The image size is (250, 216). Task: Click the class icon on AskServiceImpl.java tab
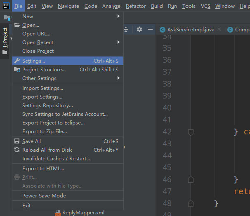coord(163,30)
